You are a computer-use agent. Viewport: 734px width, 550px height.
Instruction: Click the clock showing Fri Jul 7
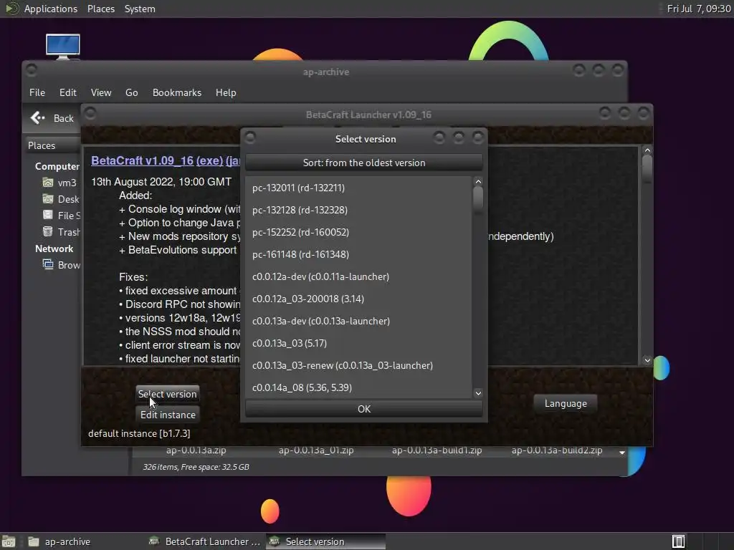(698, 9)
